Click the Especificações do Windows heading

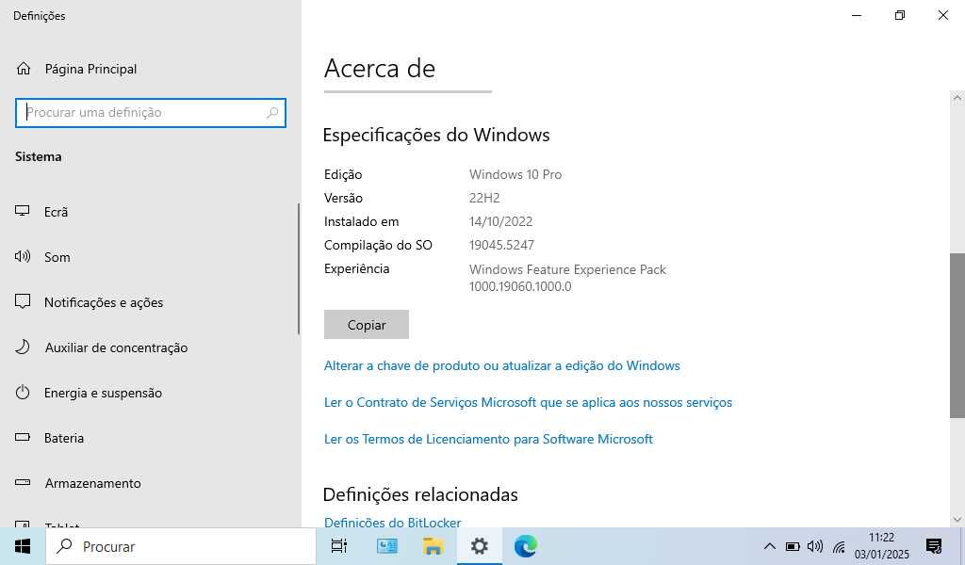(436, 135)
